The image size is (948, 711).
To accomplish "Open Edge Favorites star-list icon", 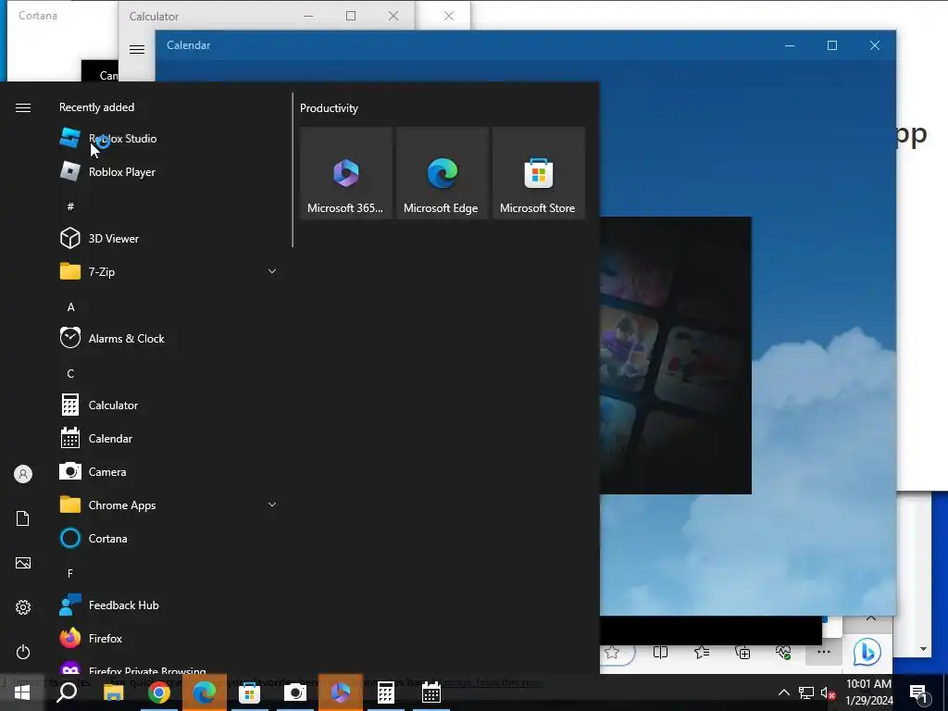I will [x=702, y=652].
